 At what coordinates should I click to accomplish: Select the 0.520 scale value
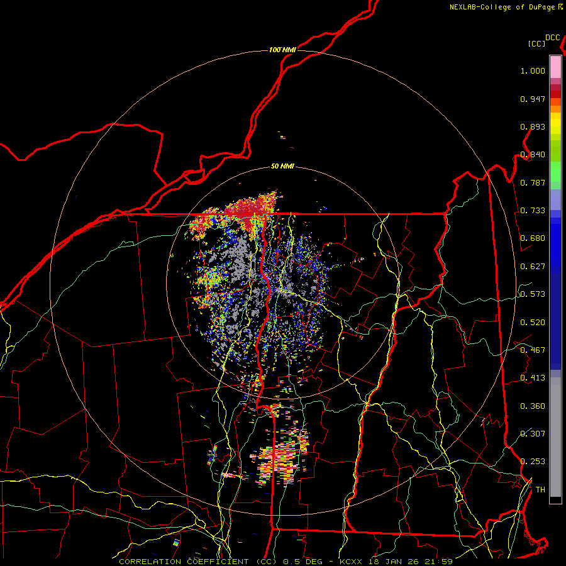(533, 323)
